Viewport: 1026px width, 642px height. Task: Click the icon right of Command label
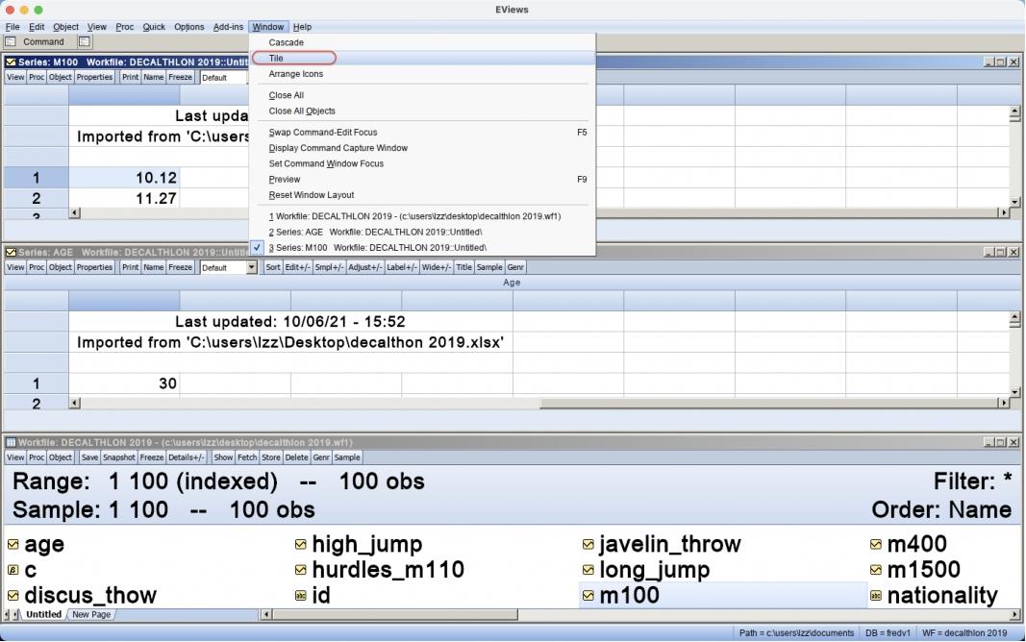point(84,42)
